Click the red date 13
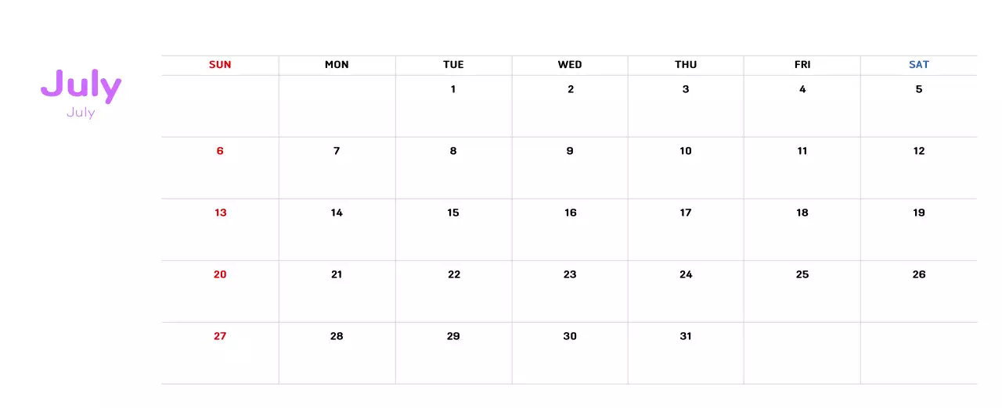Image resolution: width=1002 pixels, height=408 pixels. [220, 213]
